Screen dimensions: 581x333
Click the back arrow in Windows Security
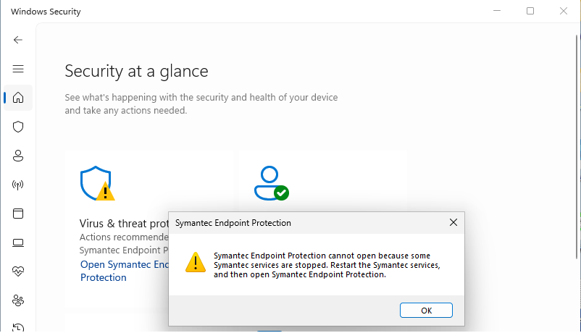(18, 40)
